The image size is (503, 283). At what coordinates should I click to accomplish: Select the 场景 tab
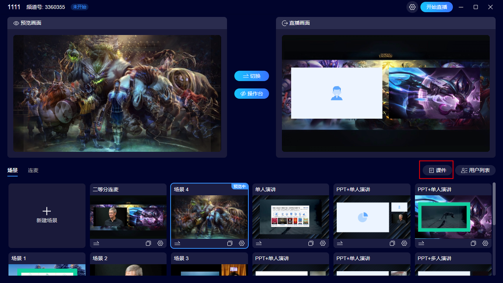[13, 170]
